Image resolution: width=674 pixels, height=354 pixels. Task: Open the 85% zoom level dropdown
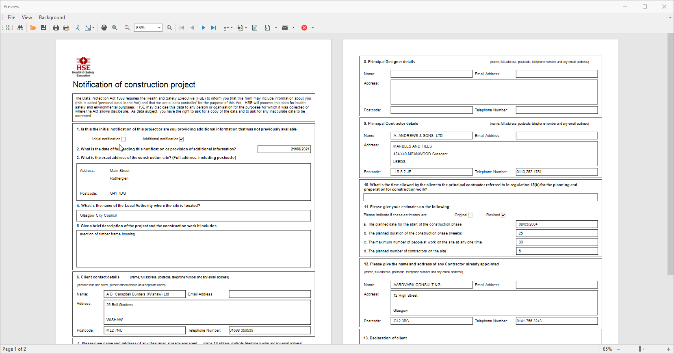(159, 28)
